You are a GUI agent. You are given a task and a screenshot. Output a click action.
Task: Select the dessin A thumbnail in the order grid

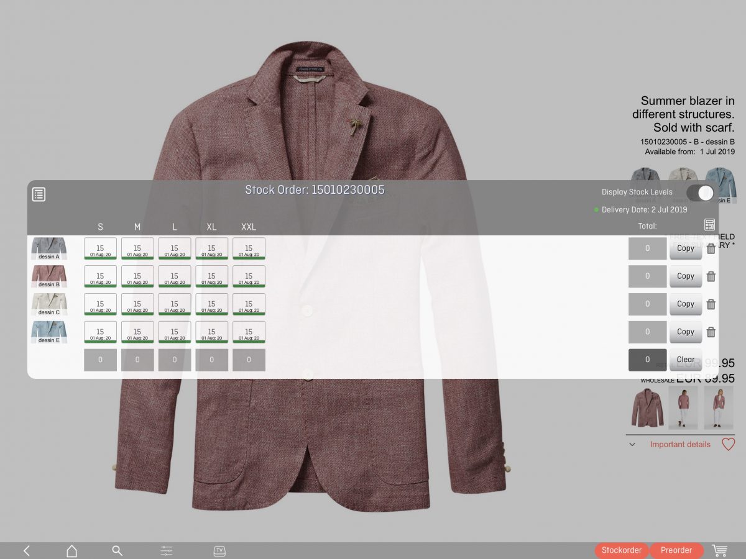[49, 248]
